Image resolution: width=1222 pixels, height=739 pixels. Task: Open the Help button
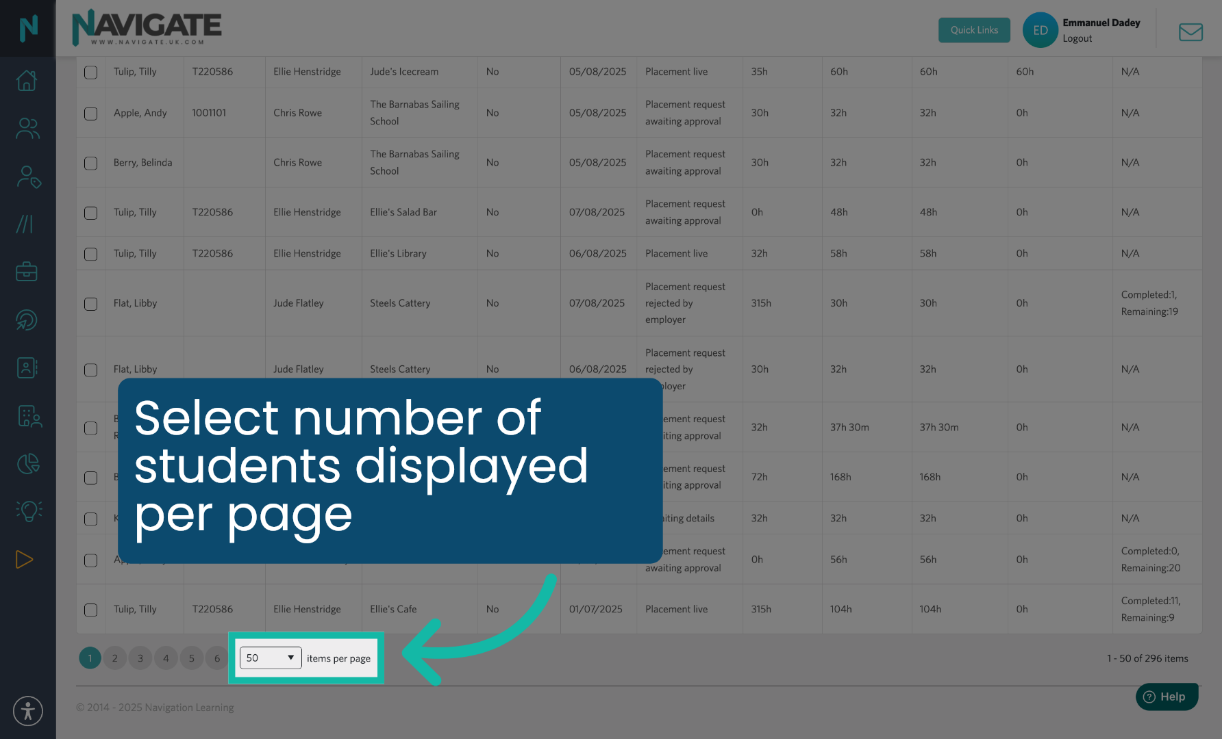point(1167,697)
